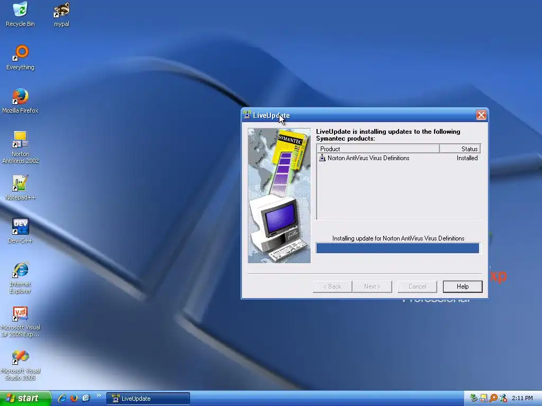Open the mypal browser shortcut
Image resolution: width=542 pixels, height=406 pixels.
(61, 14)
